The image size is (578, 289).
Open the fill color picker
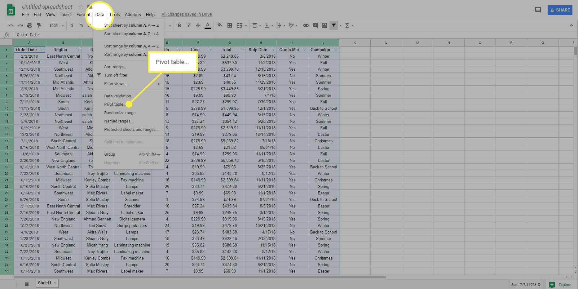click(219, 25)
